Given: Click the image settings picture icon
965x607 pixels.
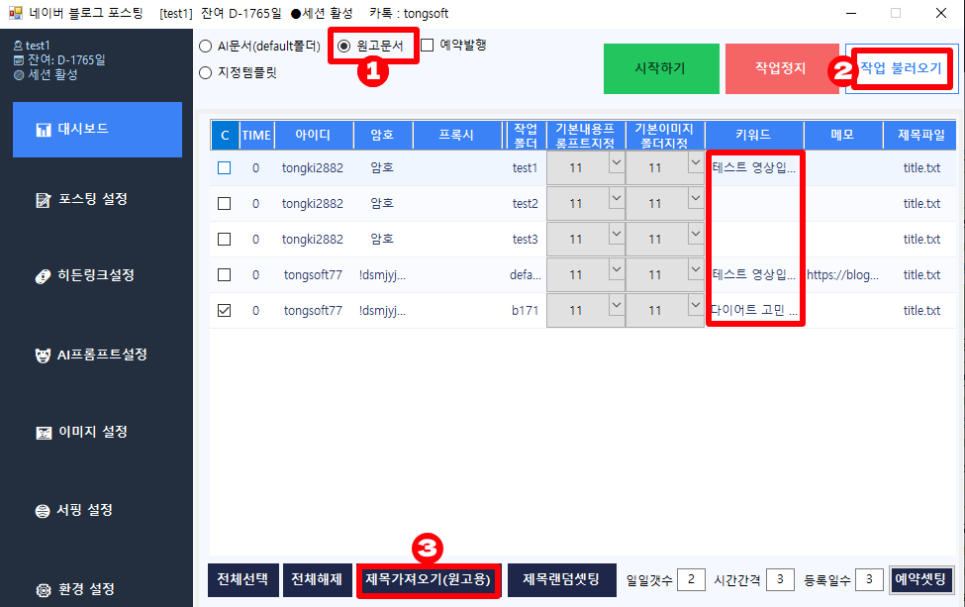Looking at the screenshot, I should click(44, 433).
